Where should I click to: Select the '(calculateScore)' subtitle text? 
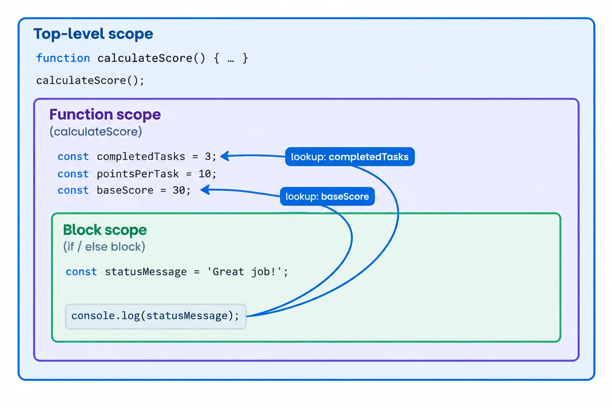96,131
